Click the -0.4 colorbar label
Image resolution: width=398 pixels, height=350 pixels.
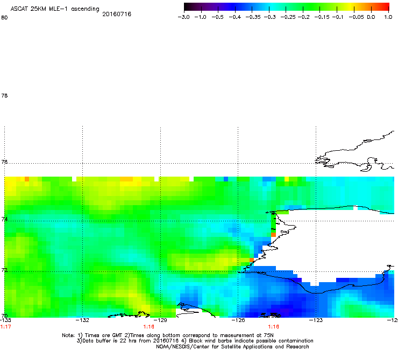coord(235,17)
